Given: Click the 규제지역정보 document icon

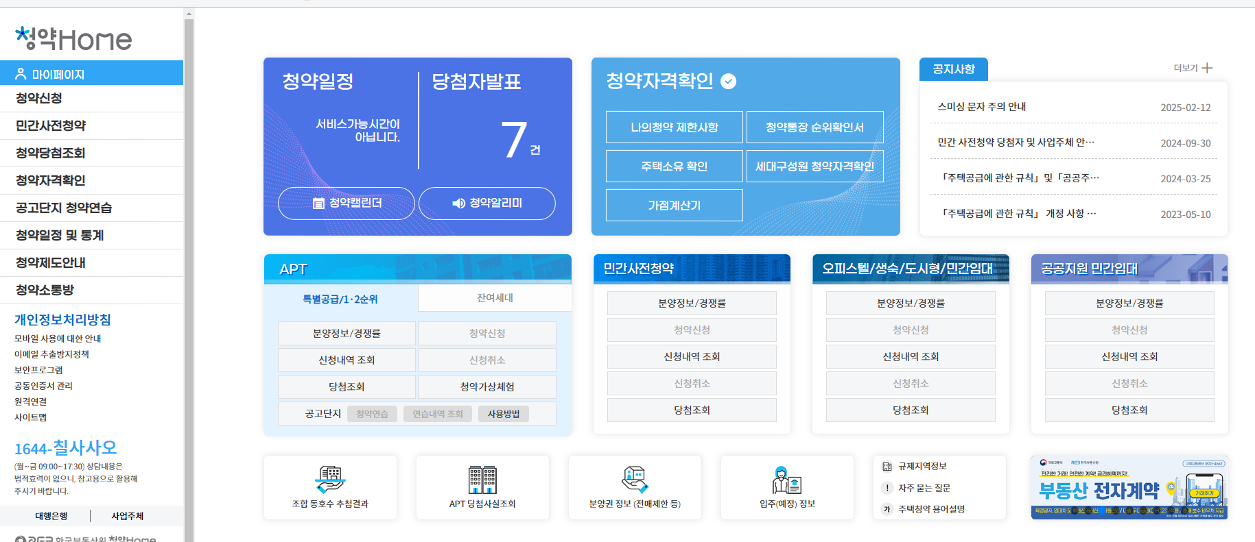Looking at the screenshot, I should 887,467.
